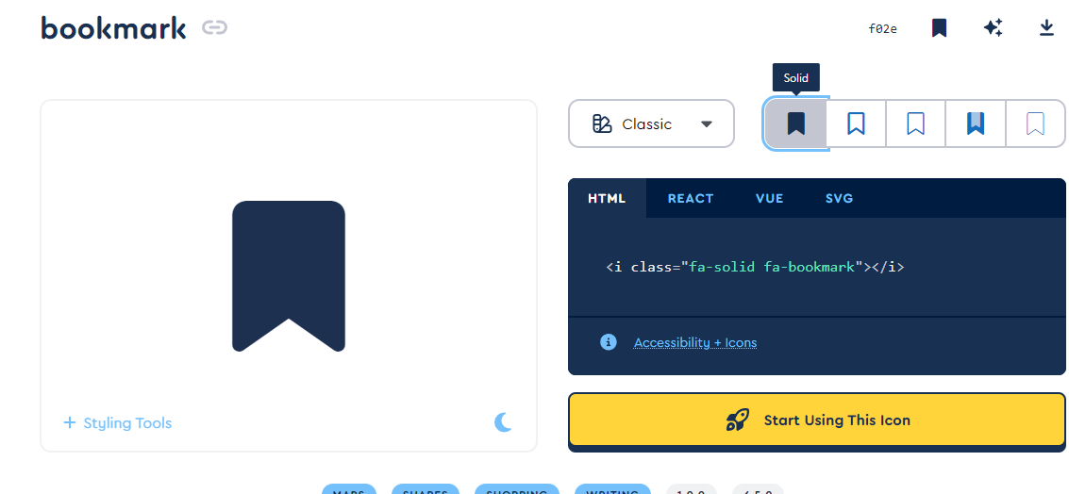1069x494 pixels.
Task: Switch to the REACT code tab
Action: [691, 198]
